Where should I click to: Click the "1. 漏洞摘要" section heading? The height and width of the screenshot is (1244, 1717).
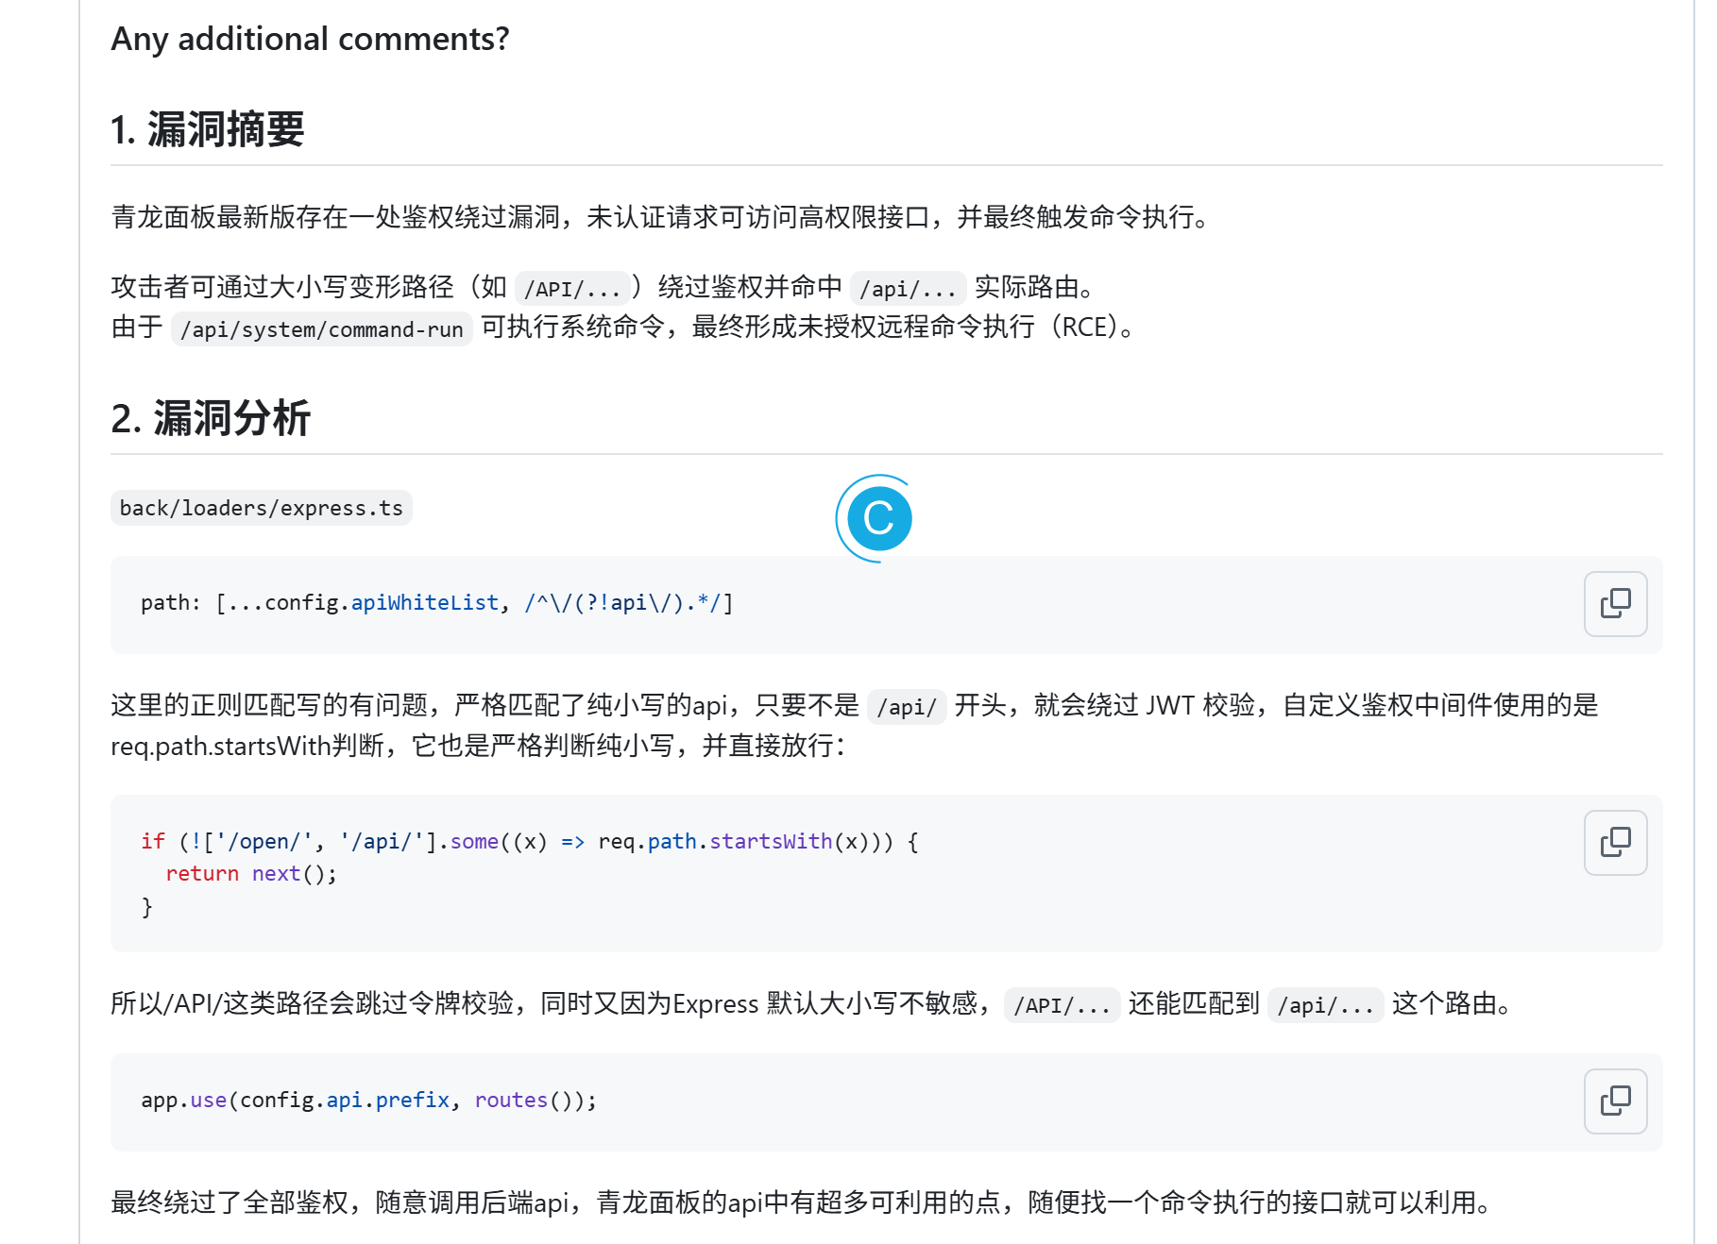207,129
